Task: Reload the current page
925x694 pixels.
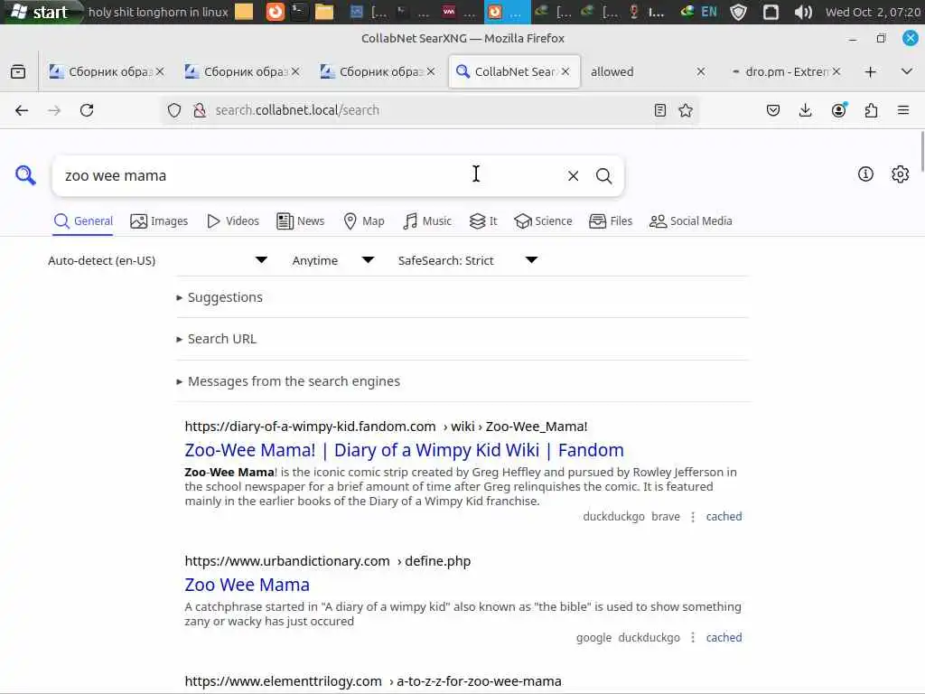Action: point(87,110)
